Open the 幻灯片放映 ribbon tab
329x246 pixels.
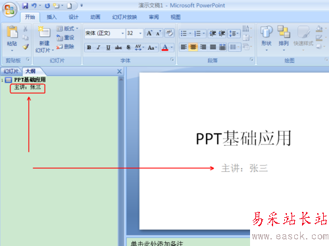click(124, 17)
